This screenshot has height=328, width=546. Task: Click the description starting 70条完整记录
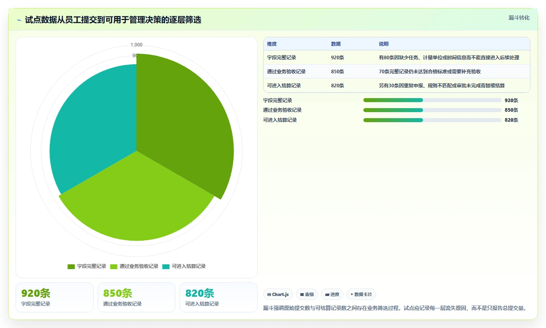click(430, 72)
